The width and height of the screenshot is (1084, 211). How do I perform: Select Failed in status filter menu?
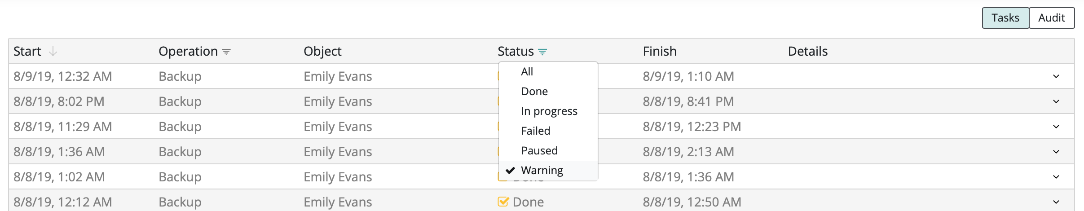click(535, 131)
